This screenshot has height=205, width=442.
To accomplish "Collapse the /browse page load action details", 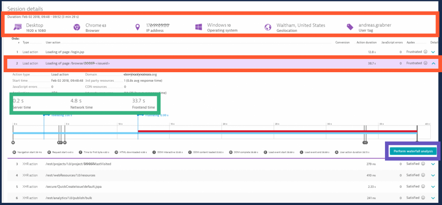I will pos(433,63).
